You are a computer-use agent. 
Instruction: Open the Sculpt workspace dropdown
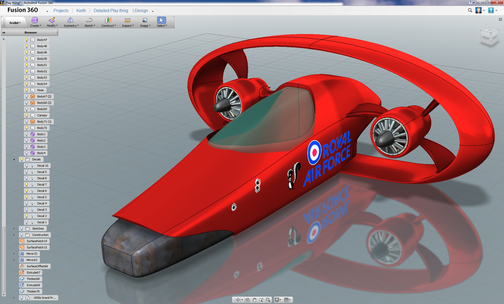coord(15,23)
